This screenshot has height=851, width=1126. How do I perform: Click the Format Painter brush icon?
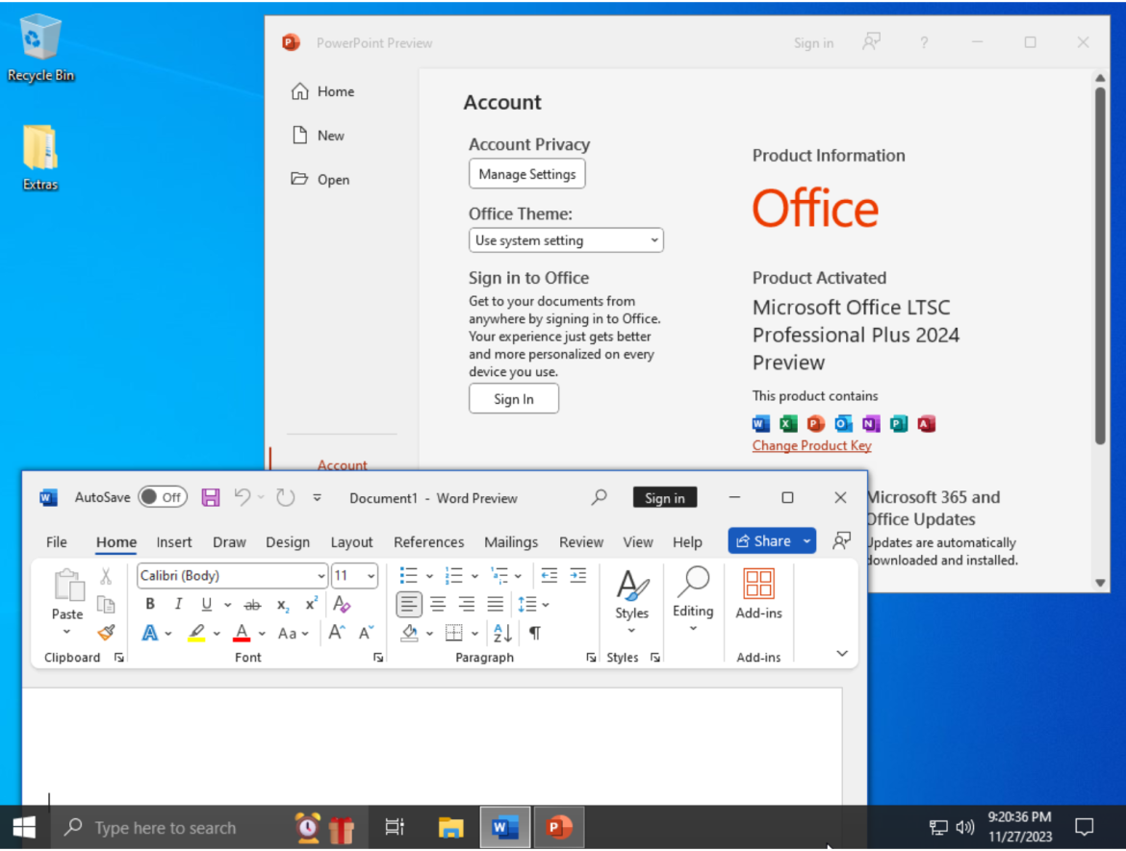(x=106, y=633)
